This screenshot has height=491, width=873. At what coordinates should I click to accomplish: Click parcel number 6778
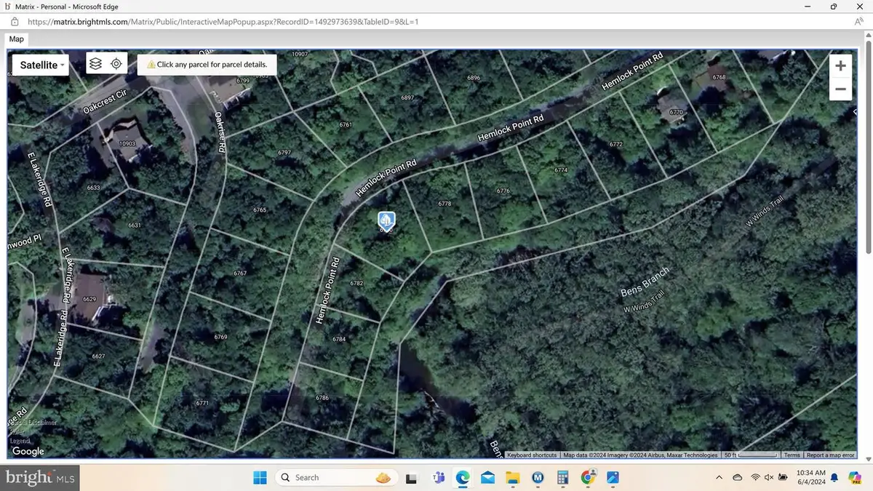445,204
